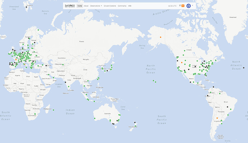Select the green marker in South Africa
248x143 pixels.
click(x=35, y=114)
